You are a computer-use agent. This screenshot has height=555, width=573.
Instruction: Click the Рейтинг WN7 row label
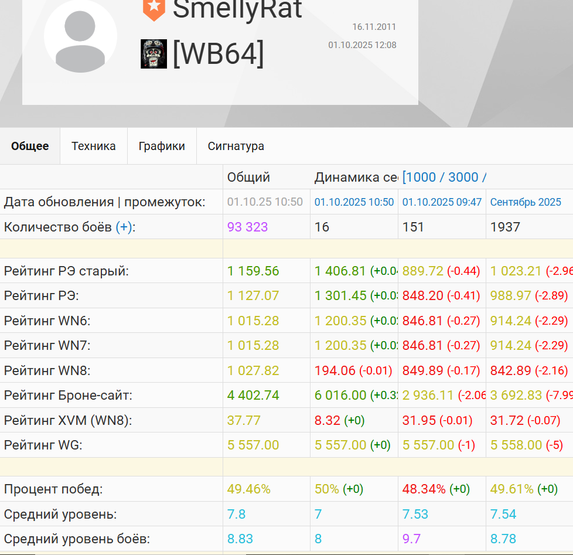47,346
